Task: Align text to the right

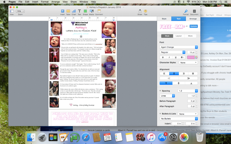Action: click(x=184, y=74)
